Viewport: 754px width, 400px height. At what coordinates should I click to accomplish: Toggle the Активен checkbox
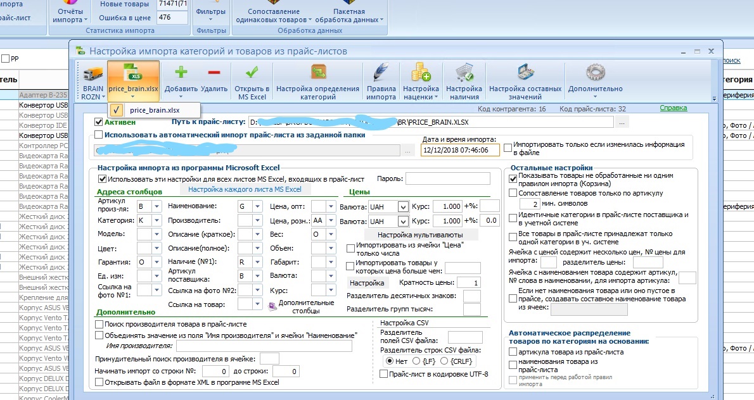(99, 122)
